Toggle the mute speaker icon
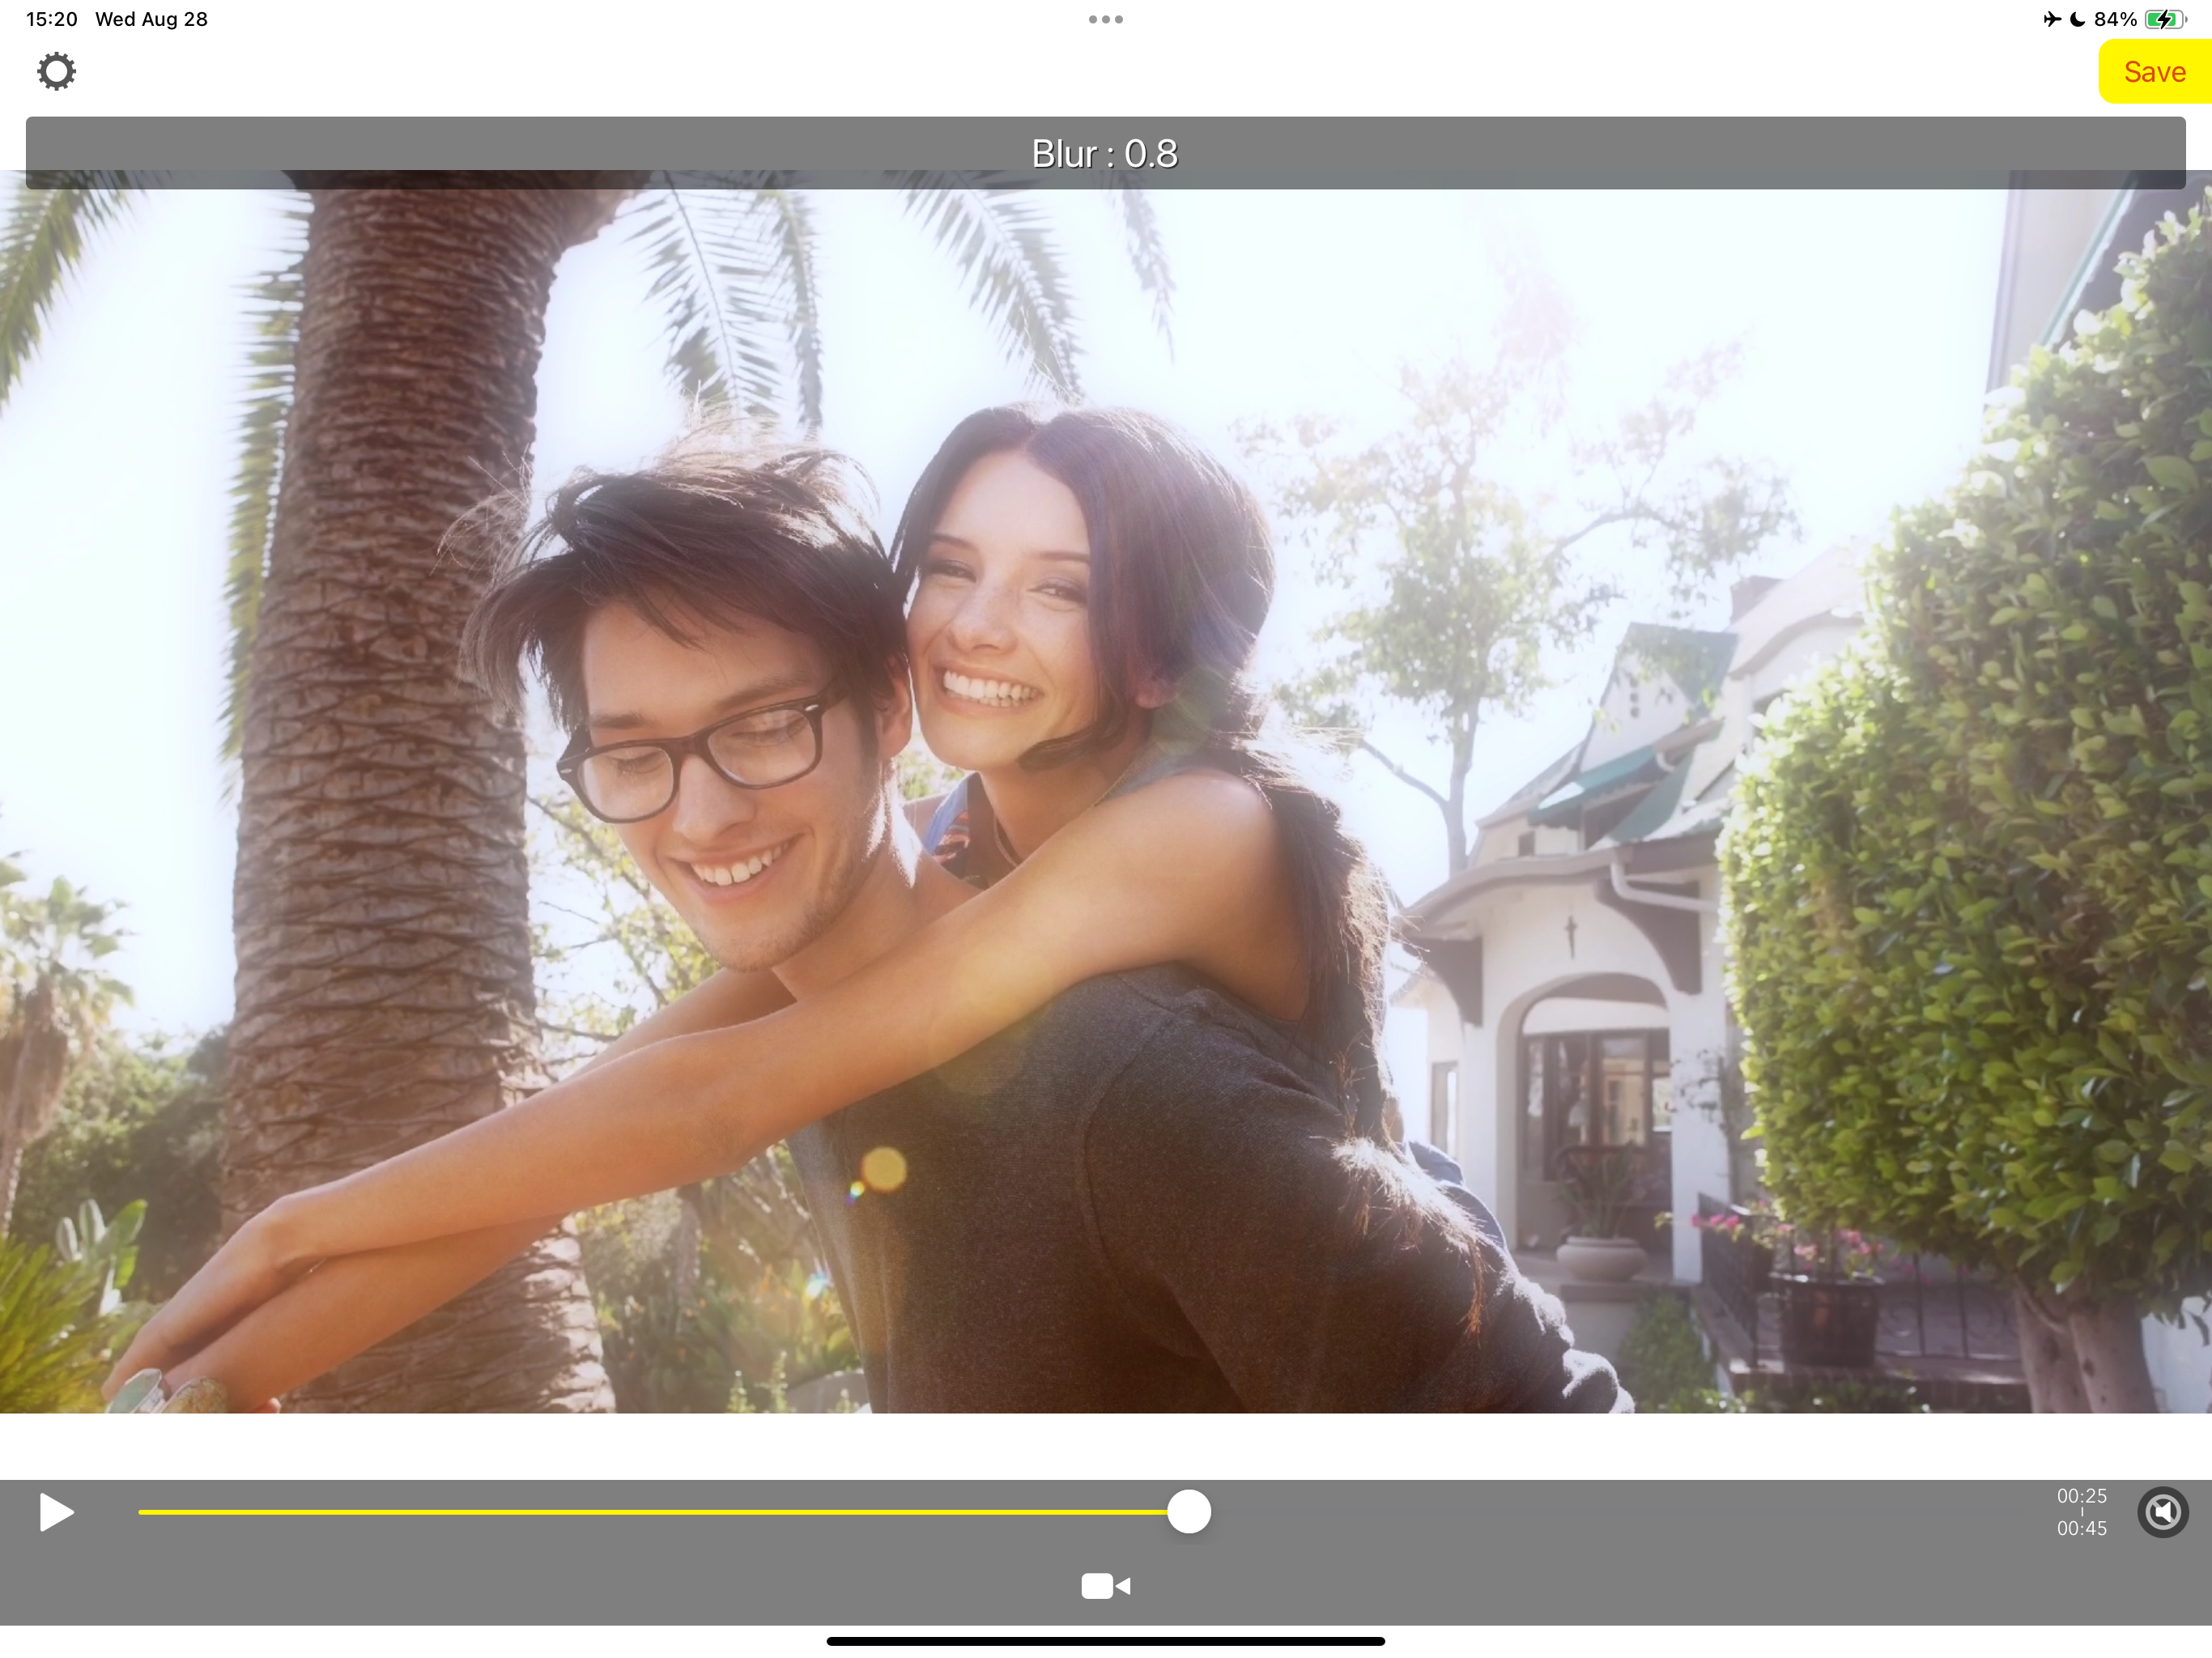 click(x=2162, y=1512)
